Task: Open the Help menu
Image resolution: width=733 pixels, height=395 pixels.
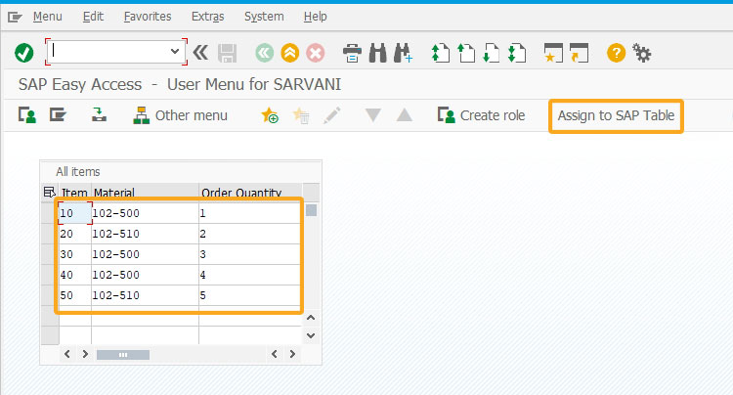Action: (316, 17)
